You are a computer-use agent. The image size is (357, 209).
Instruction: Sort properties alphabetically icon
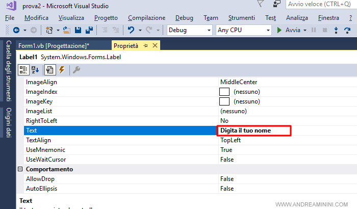pos(35,69)
